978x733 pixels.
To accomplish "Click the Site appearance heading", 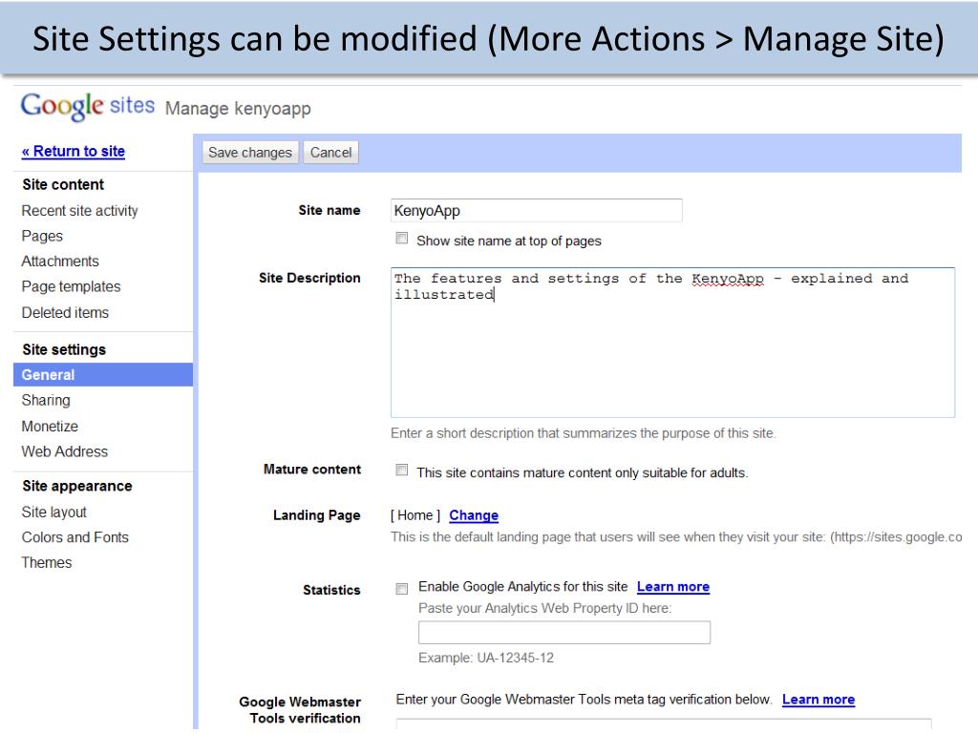I will pos(77,486).
